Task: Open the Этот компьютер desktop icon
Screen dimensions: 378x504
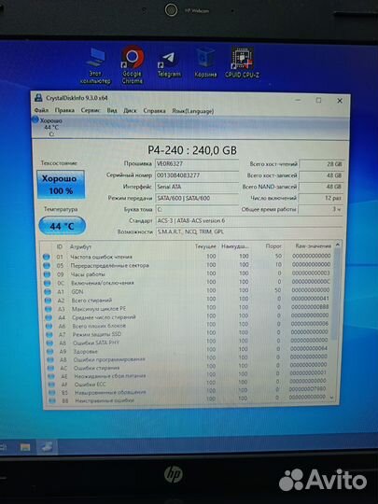Action: (x=95, y=66)
